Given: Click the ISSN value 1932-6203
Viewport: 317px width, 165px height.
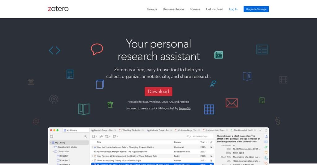Looking at the screenshot, I should point(238,153).
